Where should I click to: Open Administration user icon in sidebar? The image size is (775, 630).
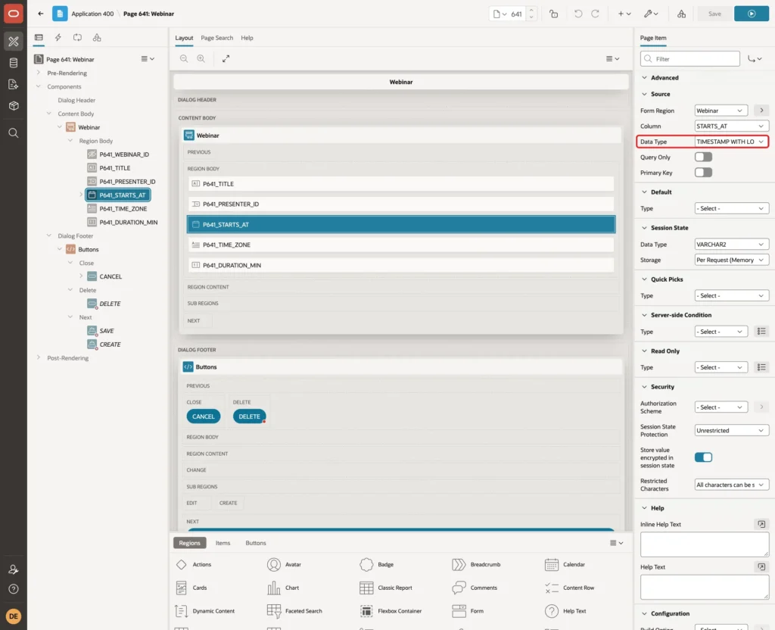[x=14, y=569]
